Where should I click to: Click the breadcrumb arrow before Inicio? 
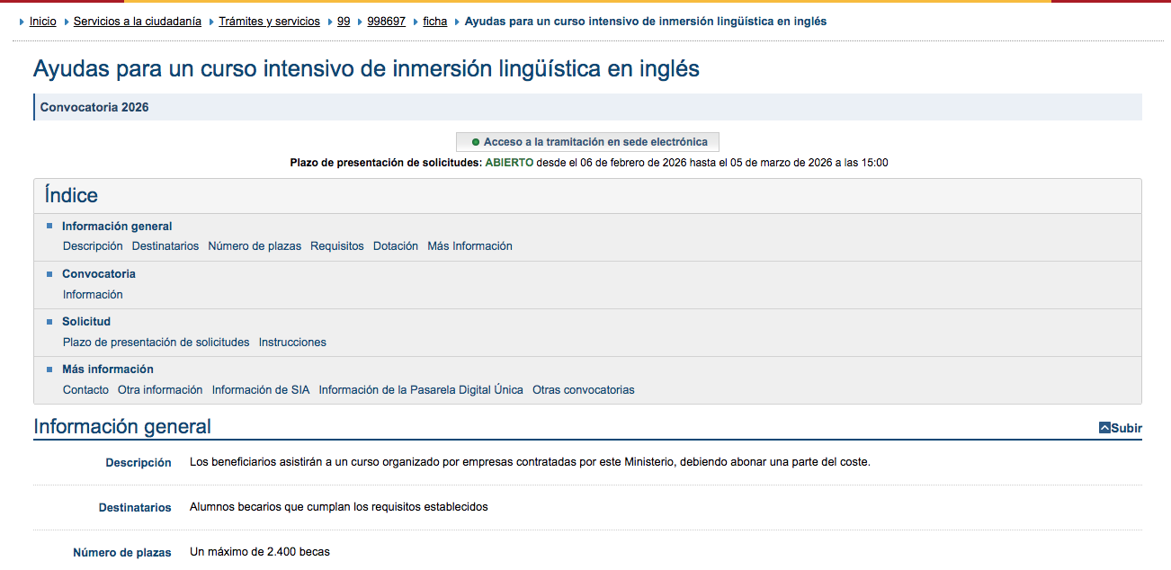[x=21, y=21]
